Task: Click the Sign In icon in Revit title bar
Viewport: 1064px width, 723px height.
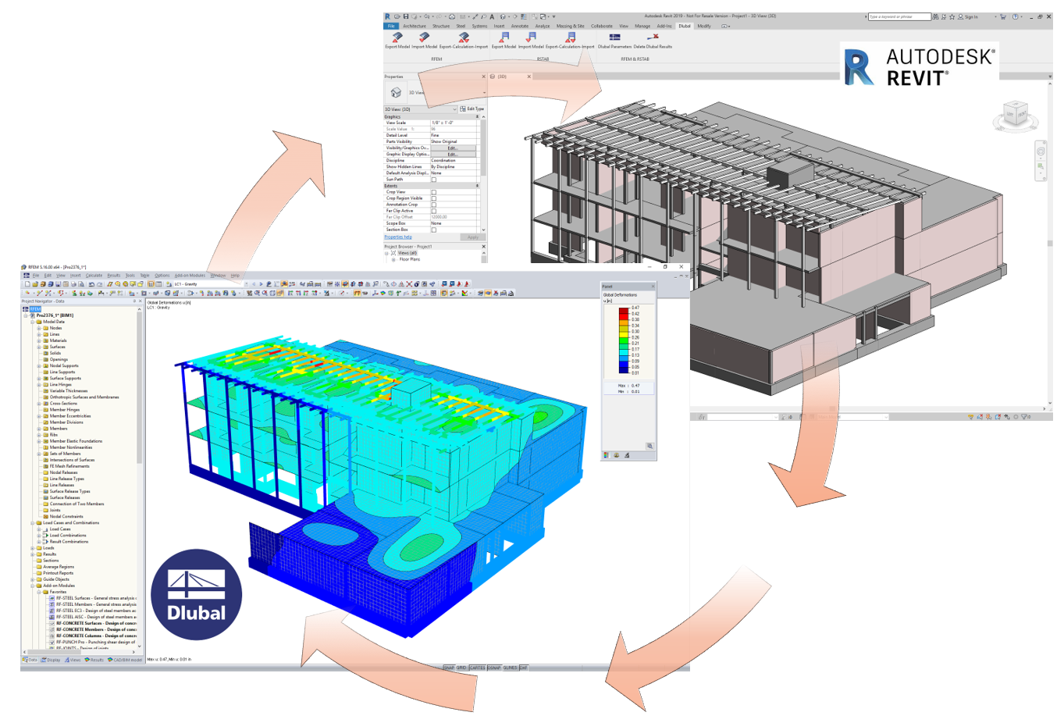Action: tap(961, 16)
